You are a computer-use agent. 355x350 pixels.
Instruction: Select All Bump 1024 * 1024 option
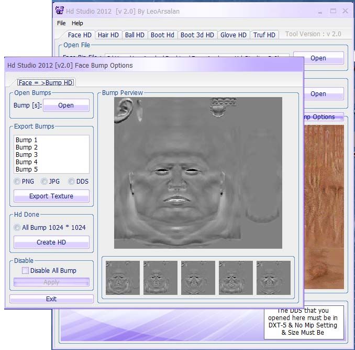pyautogui.click(x=17, y=228)
